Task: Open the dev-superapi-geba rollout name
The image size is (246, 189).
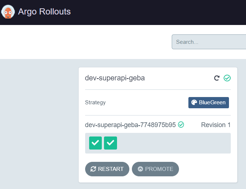Action: pyautogui.click(x=114, y=78)
